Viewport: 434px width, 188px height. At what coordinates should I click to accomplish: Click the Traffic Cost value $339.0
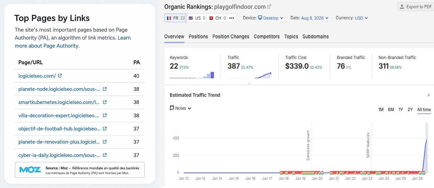pyautogui.click(x=297, y=66)
